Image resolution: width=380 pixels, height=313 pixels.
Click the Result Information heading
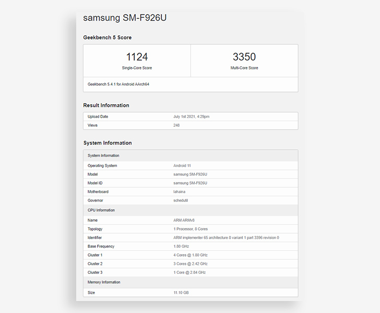[106, 105]
